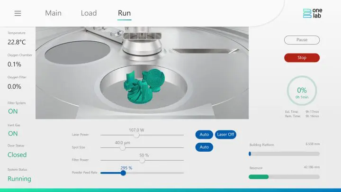The height and width of the screenshot is (192, 341).
Task: Click the Filter System ON status
Action: tap(13, 111)
